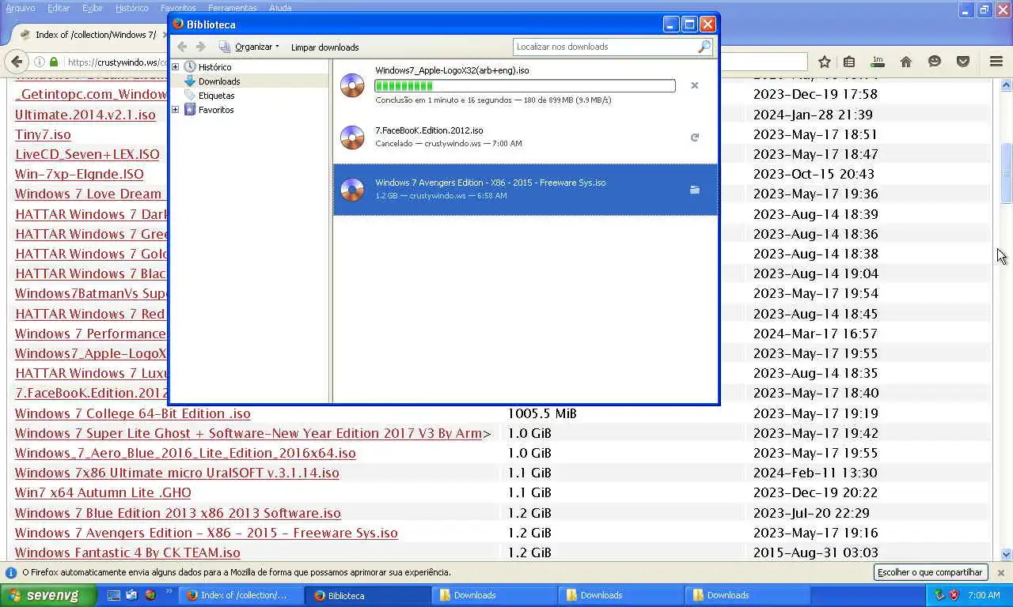Click the disc icon of Apple-Logo download
This screenshot has width=1013, height=607.
[x=352, y=85]
